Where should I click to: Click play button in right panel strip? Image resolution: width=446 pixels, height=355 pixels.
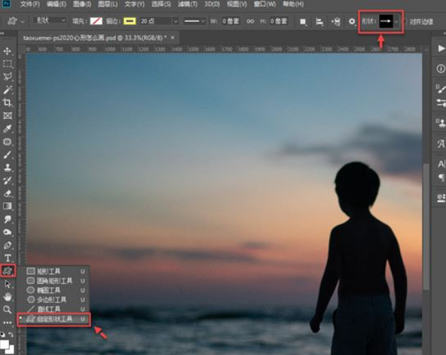tap(439, 48)
